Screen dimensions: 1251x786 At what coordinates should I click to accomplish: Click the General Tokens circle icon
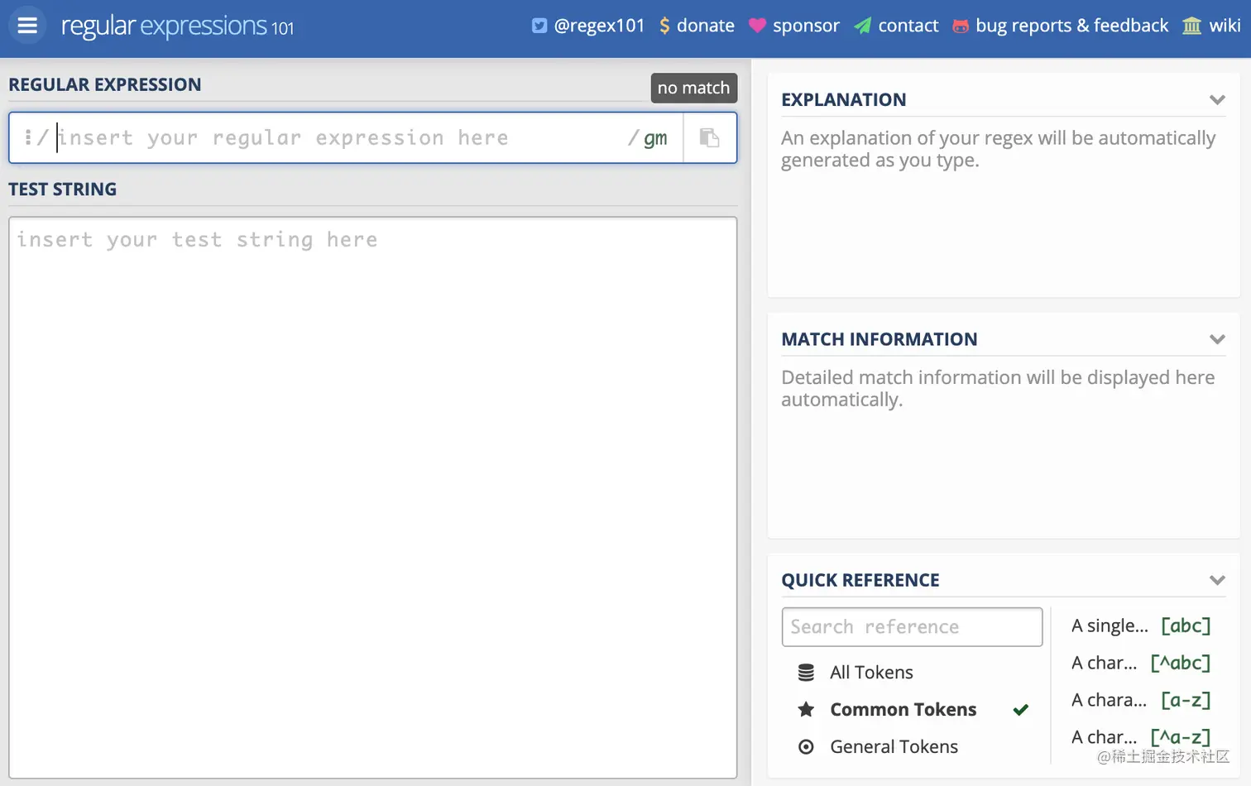pyautogui.click(x=806, y=747)
